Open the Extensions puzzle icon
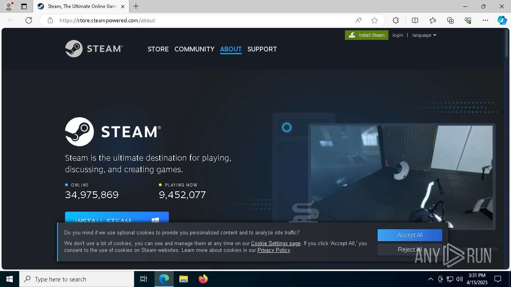The height and width of the screenshot is (287, 511). (x=396, y=20)
